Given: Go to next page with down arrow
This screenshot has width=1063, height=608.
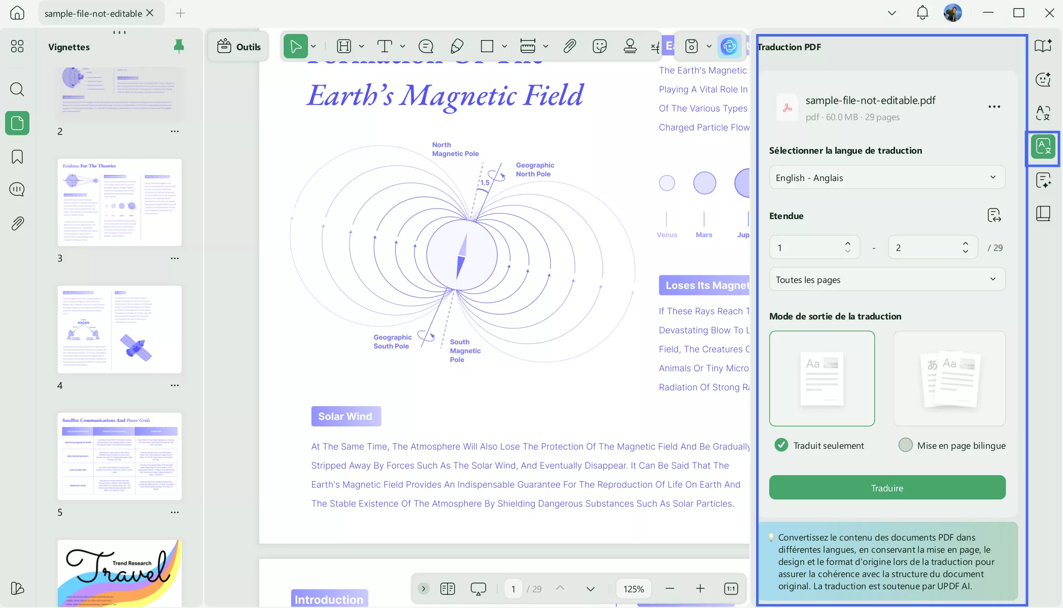Looking at the screenshot, I should point(590,589).
